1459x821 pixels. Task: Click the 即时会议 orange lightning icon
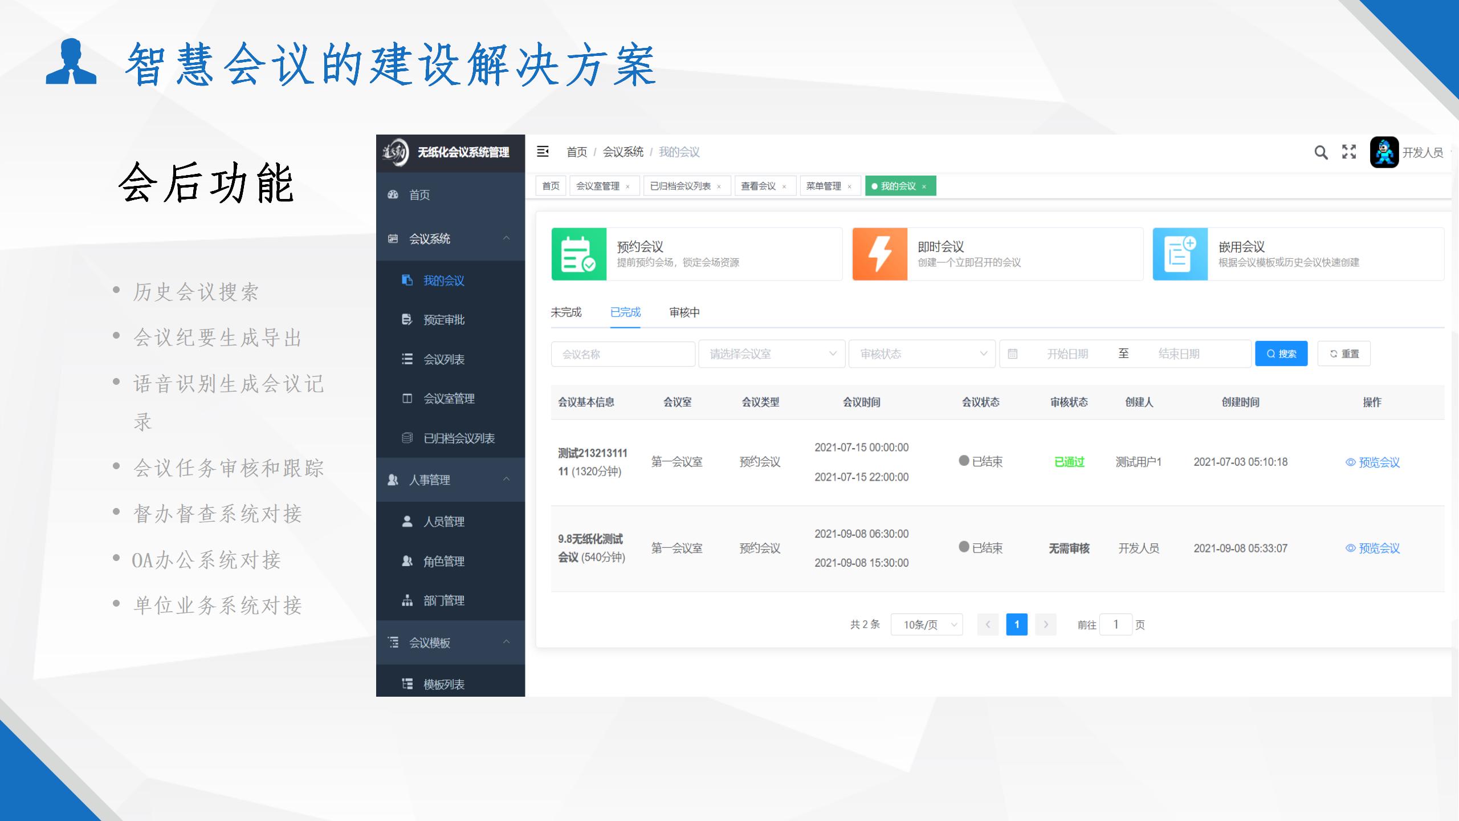[x=879, y=254]
